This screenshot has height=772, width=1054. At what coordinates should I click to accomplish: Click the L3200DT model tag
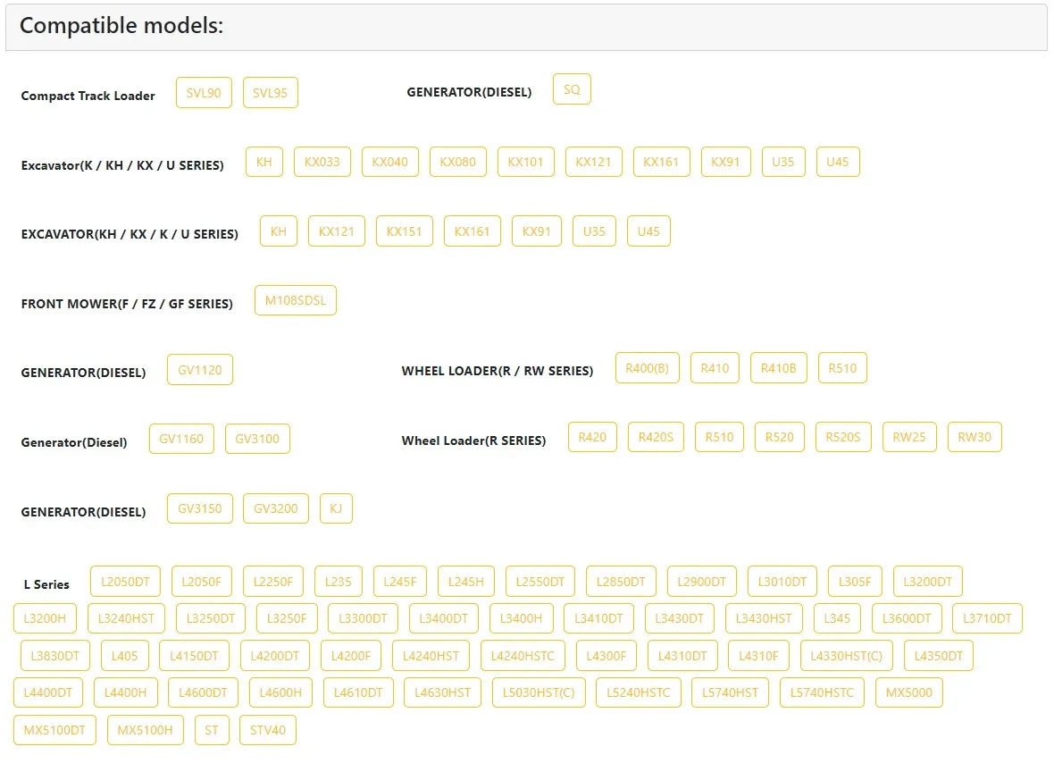[x=928, y=582]
